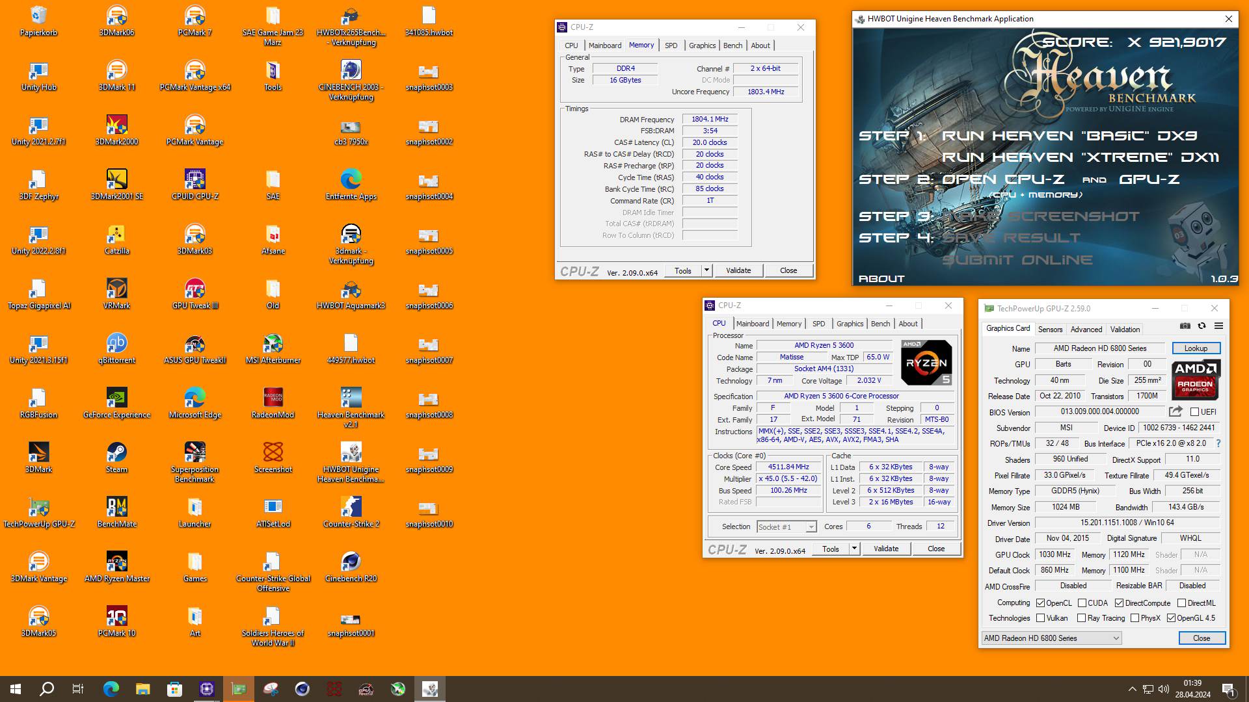Viewport: 1249px width, 702px height.
Task: Click BIOS version share/export icon in GPU-Z
Action: (1175, 411)
